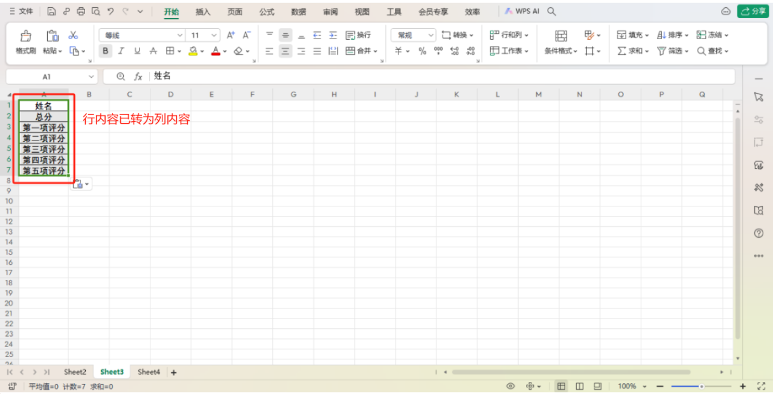Click the formula bar input showing 姓名
The height and width of the screenshot is (394, 773).
(x=441, y=77)
